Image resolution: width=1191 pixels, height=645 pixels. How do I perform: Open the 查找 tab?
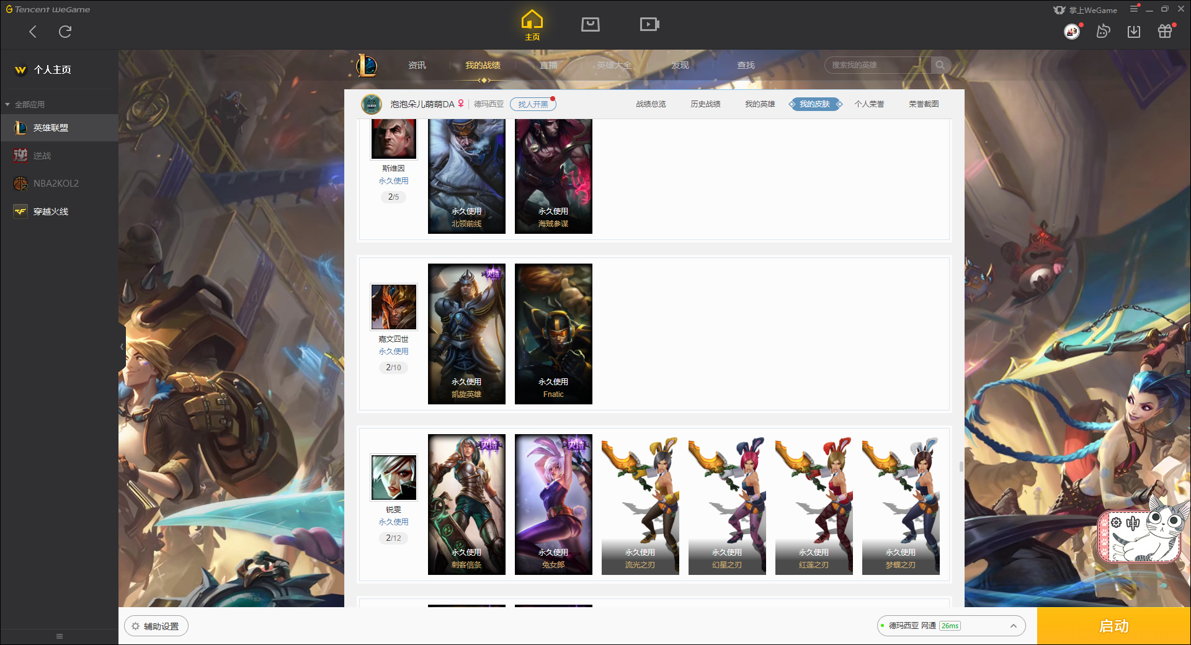coord(746,65)
